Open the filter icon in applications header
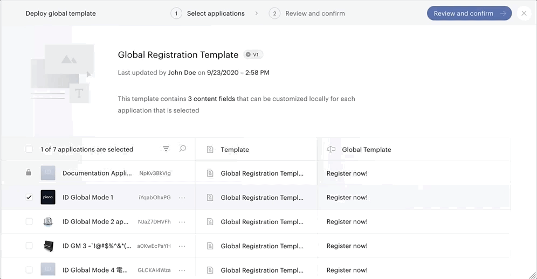Image resolution: width=537 pixels, height=279 pixels. pyautogui.click(x=166, y=149)
